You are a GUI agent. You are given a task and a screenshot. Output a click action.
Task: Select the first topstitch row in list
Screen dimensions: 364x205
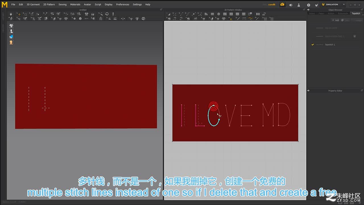[335, 28]
